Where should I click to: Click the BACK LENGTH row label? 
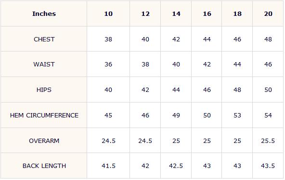click(x=44, y=166)
